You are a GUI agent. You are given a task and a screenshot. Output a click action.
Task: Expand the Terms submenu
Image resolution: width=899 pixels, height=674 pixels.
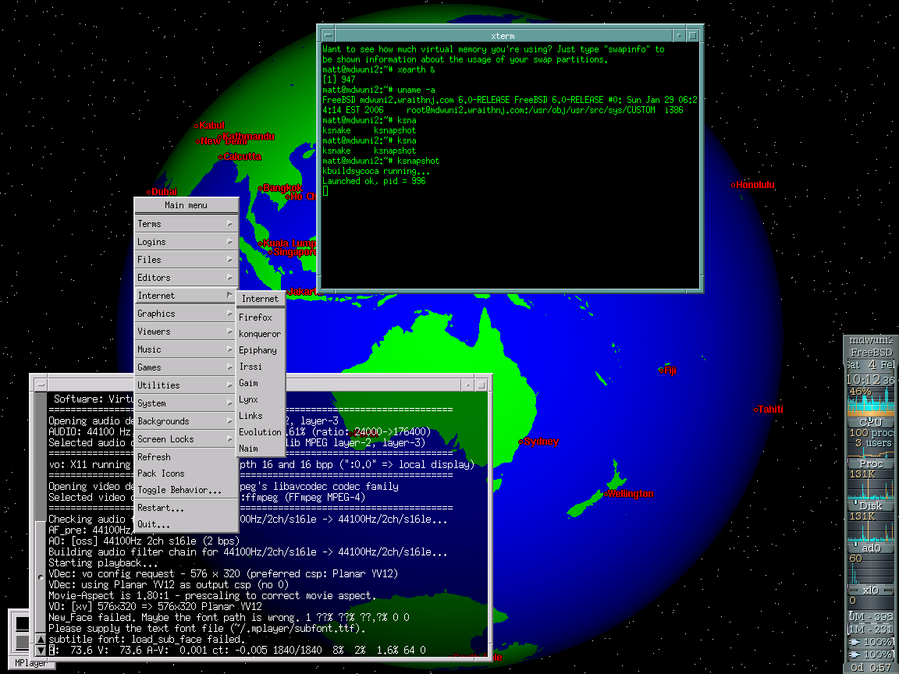point(186,224)
